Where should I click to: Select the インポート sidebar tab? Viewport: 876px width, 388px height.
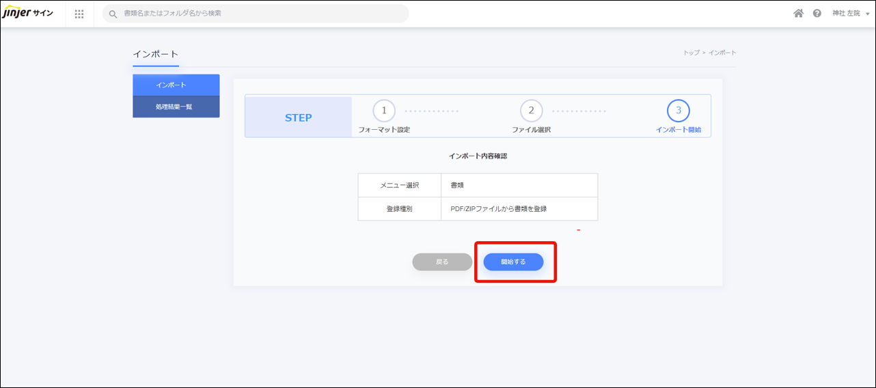coord(176,85)
